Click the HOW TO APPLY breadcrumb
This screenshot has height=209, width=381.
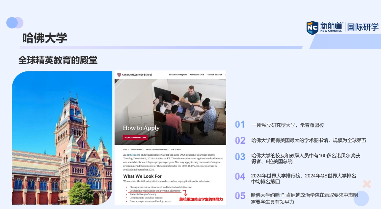176,149
